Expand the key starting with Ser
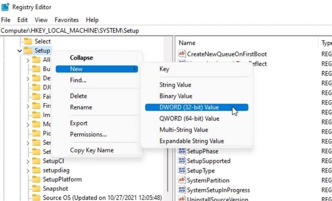This screenshot has width=332, height=201. click(x=28, y=143)
